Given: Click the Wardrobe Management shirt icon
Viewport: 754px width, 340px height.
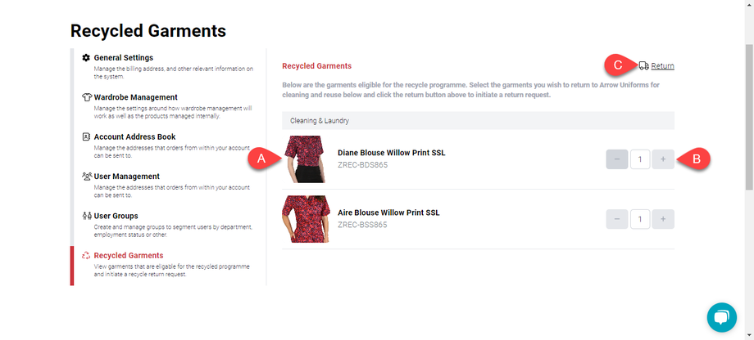Looking at the screenshot, I should point(86,97).
